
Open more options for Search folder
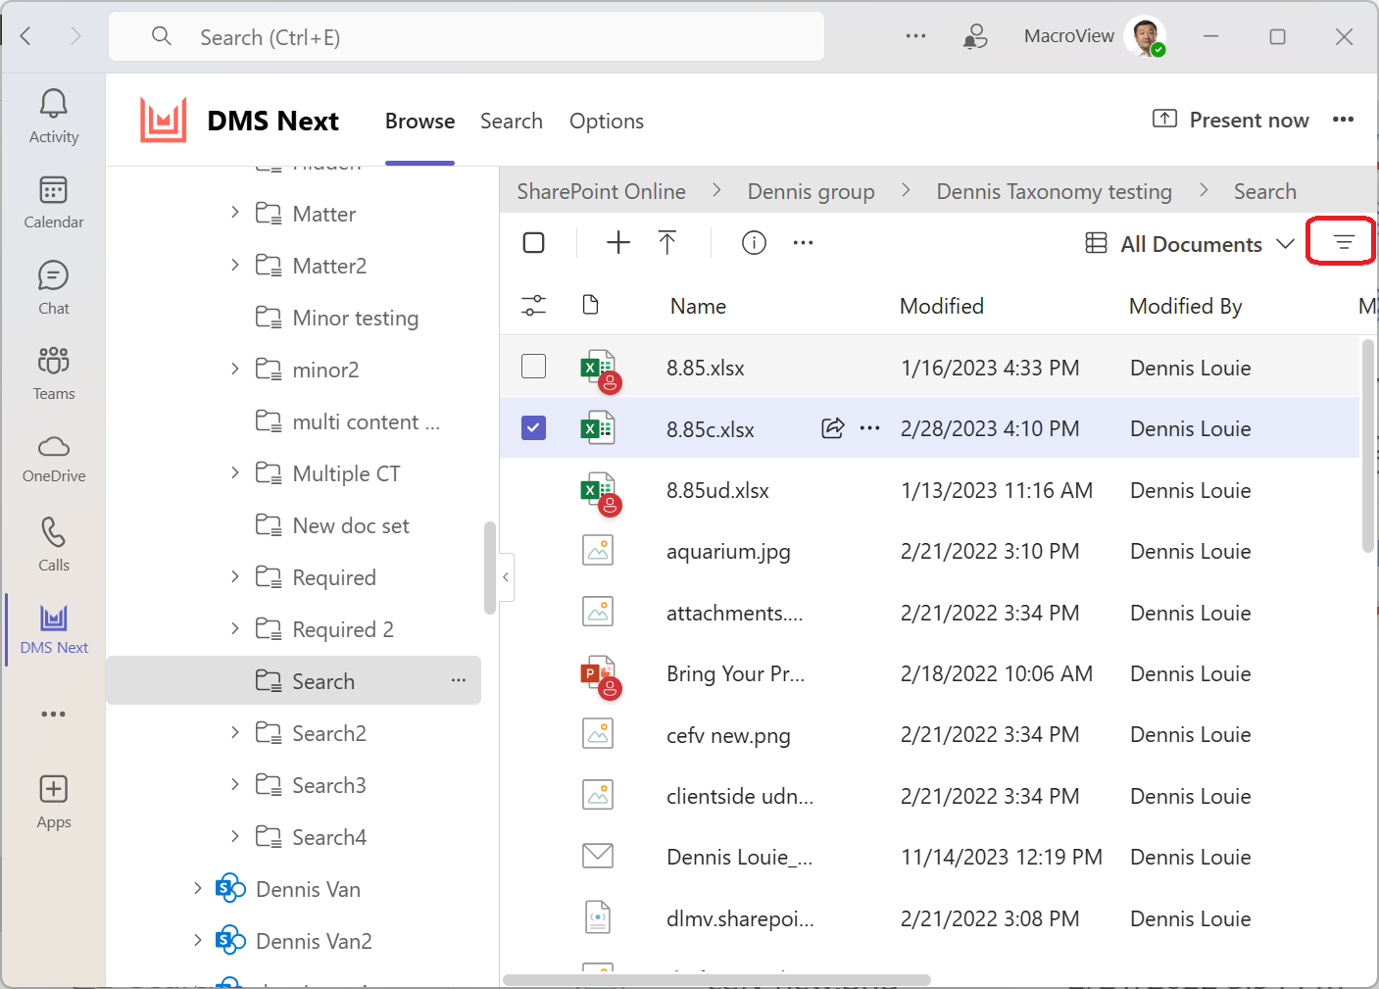click(x=458, y=680)
